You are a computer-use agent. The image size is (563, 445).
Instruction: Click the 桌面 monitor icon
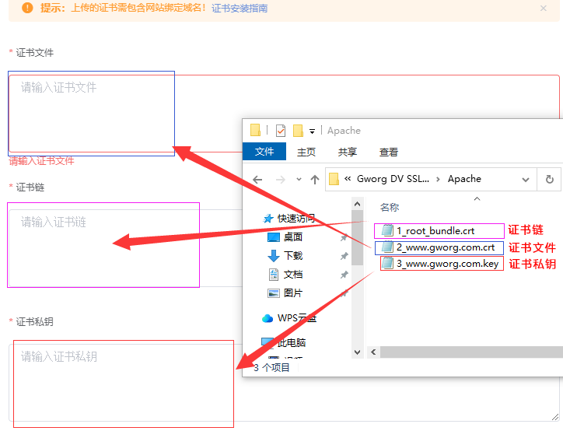(x=274, y=237)
